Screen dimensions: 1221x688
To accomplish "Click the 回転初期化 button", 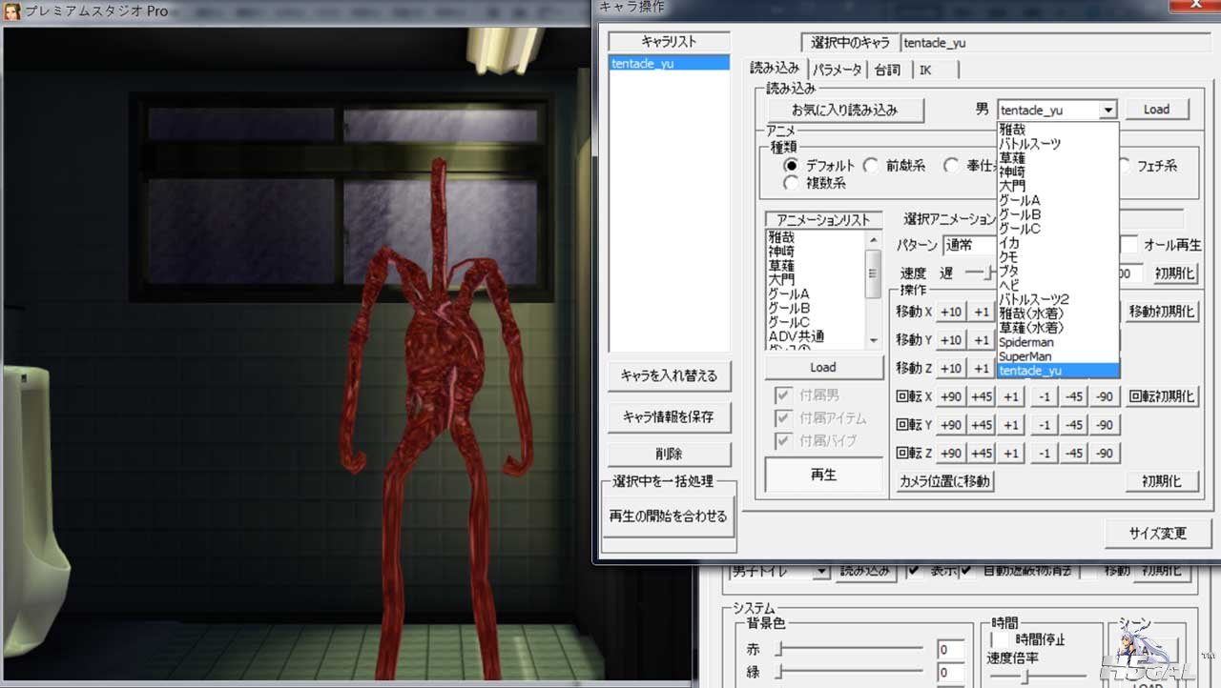I will [x=1162, y=396].
